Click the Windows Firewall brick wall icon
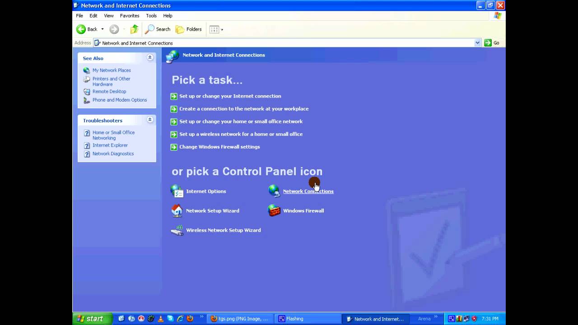 [x=274, y=210]
